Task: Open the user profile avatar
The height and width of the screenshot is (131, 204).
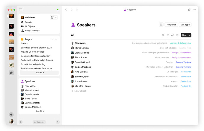Action: pyautogui.click(x=11, y=121)
